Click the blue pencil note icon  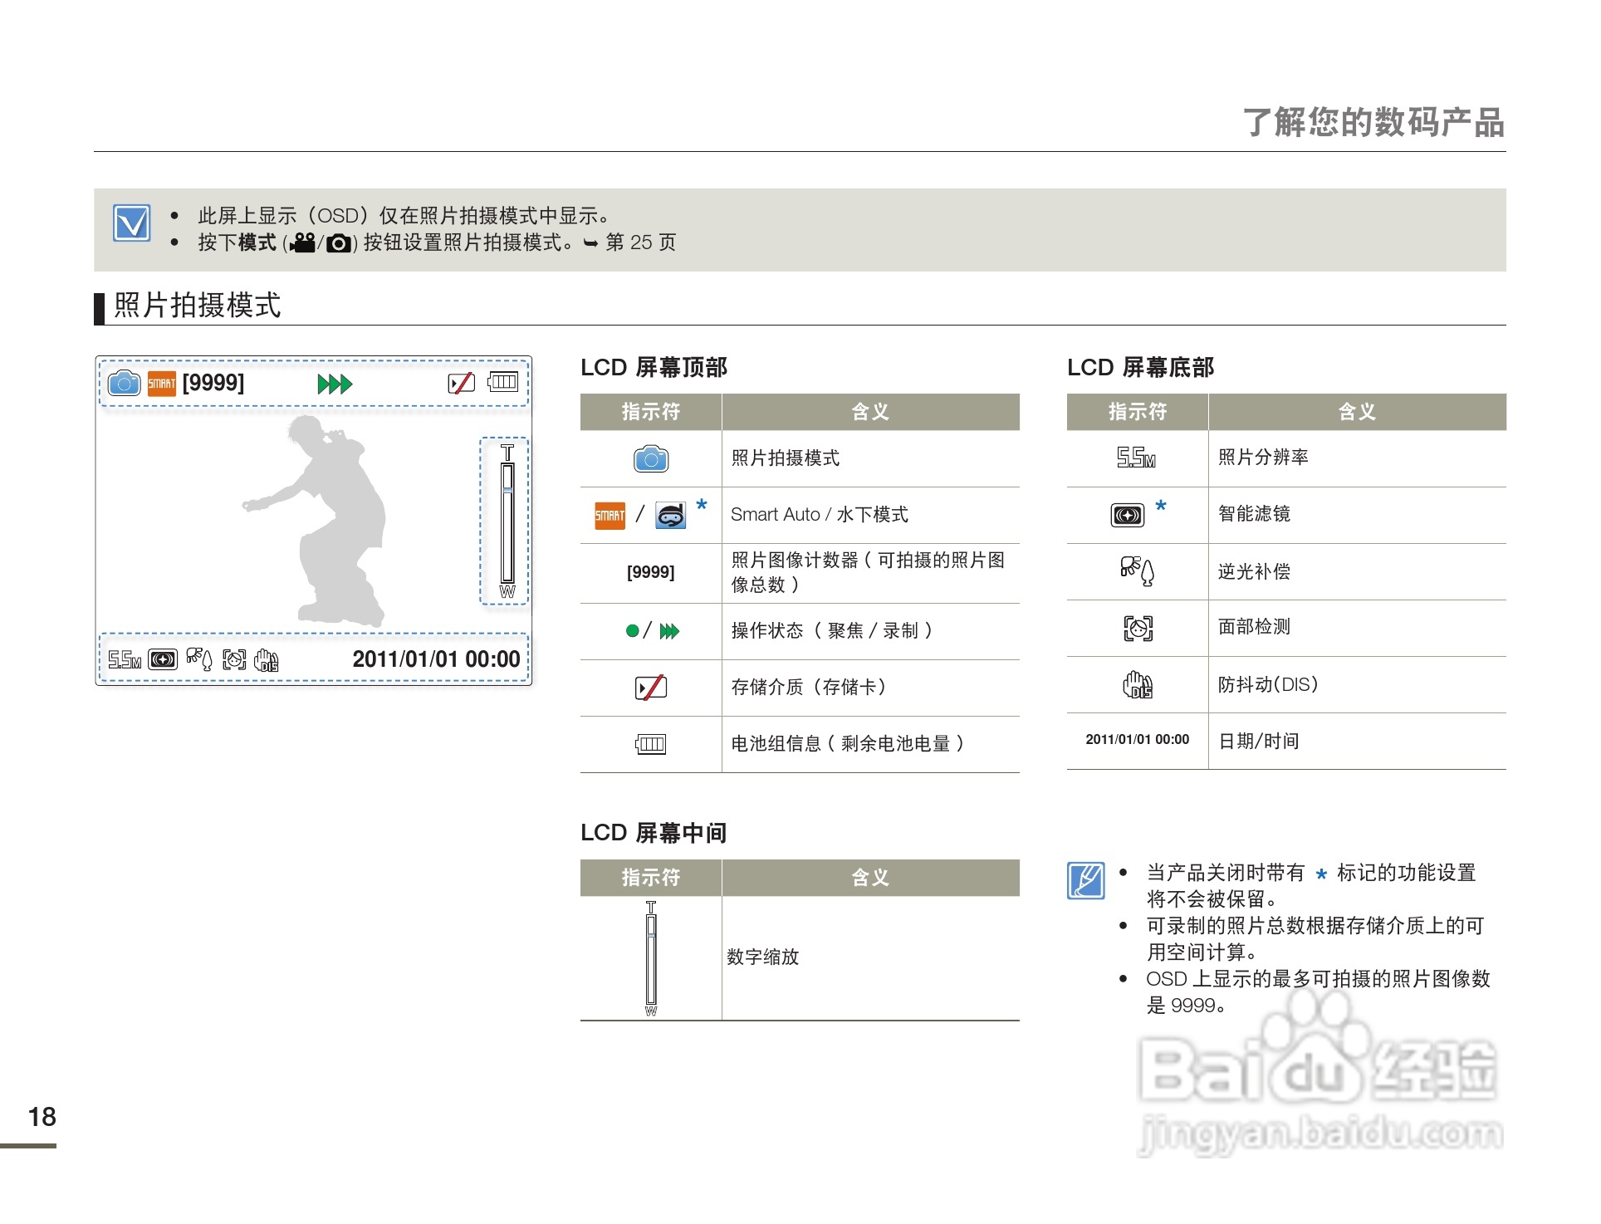point(1086,881)
